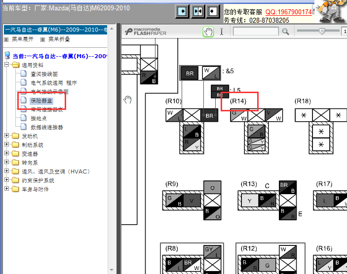Viewport: 347px width, 274px height.
Task: Click the 约束保护系统 folder icon
Action: [x=15, y=180]
